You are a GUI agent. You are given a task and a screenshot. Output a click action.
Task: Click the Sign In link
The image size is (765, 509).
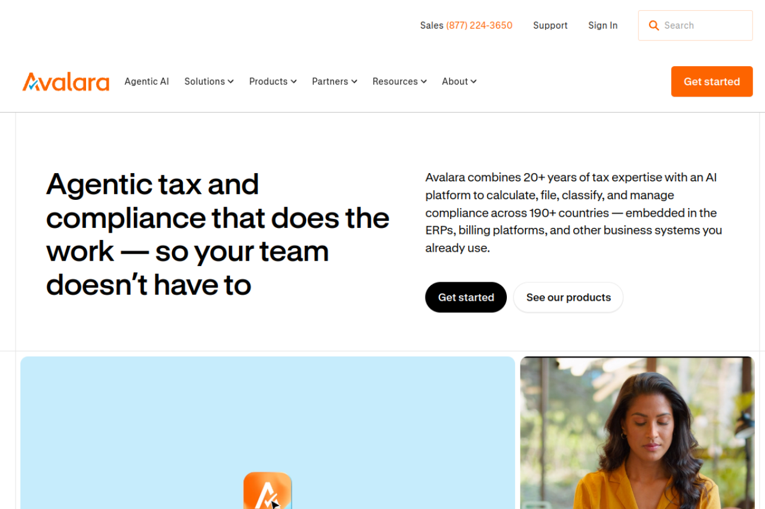tap(602, 26)
